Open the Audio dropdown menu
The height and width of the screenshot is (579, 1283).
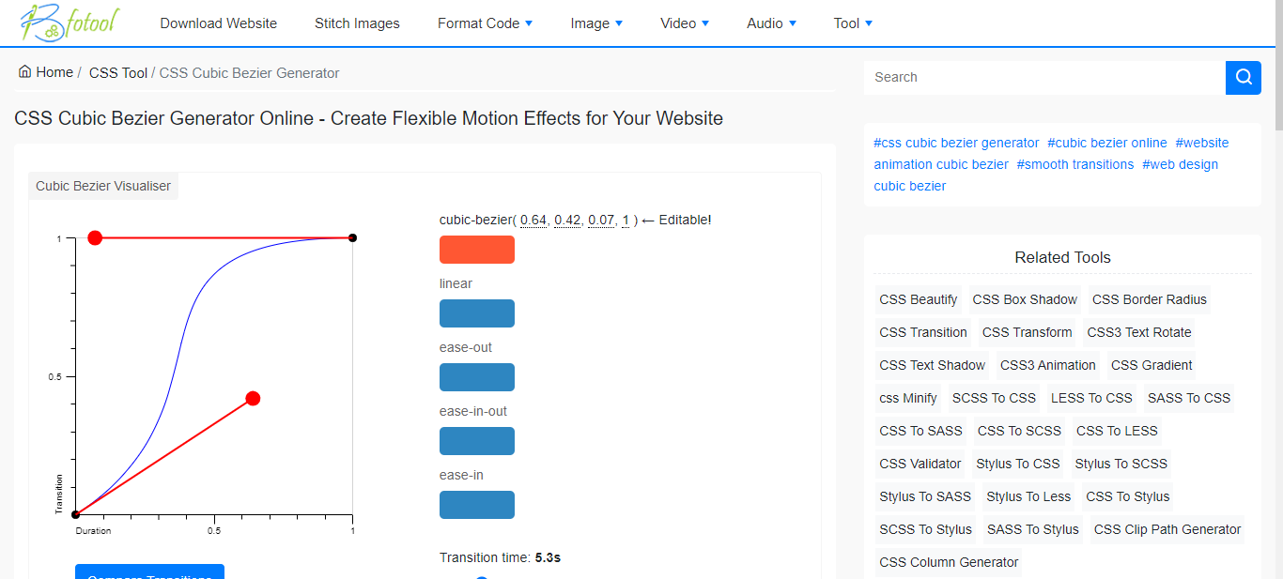[771, 23]
